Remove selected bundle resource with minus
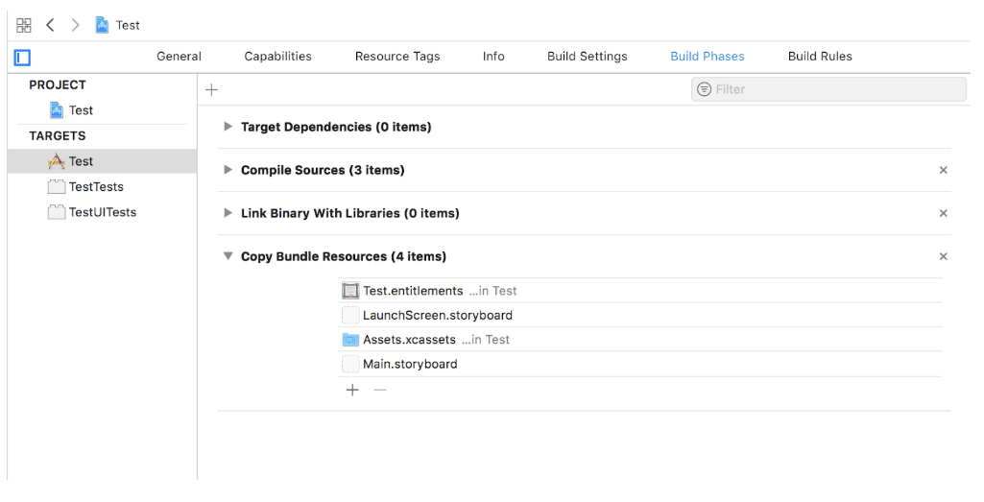984x502 pixels. 379,391
